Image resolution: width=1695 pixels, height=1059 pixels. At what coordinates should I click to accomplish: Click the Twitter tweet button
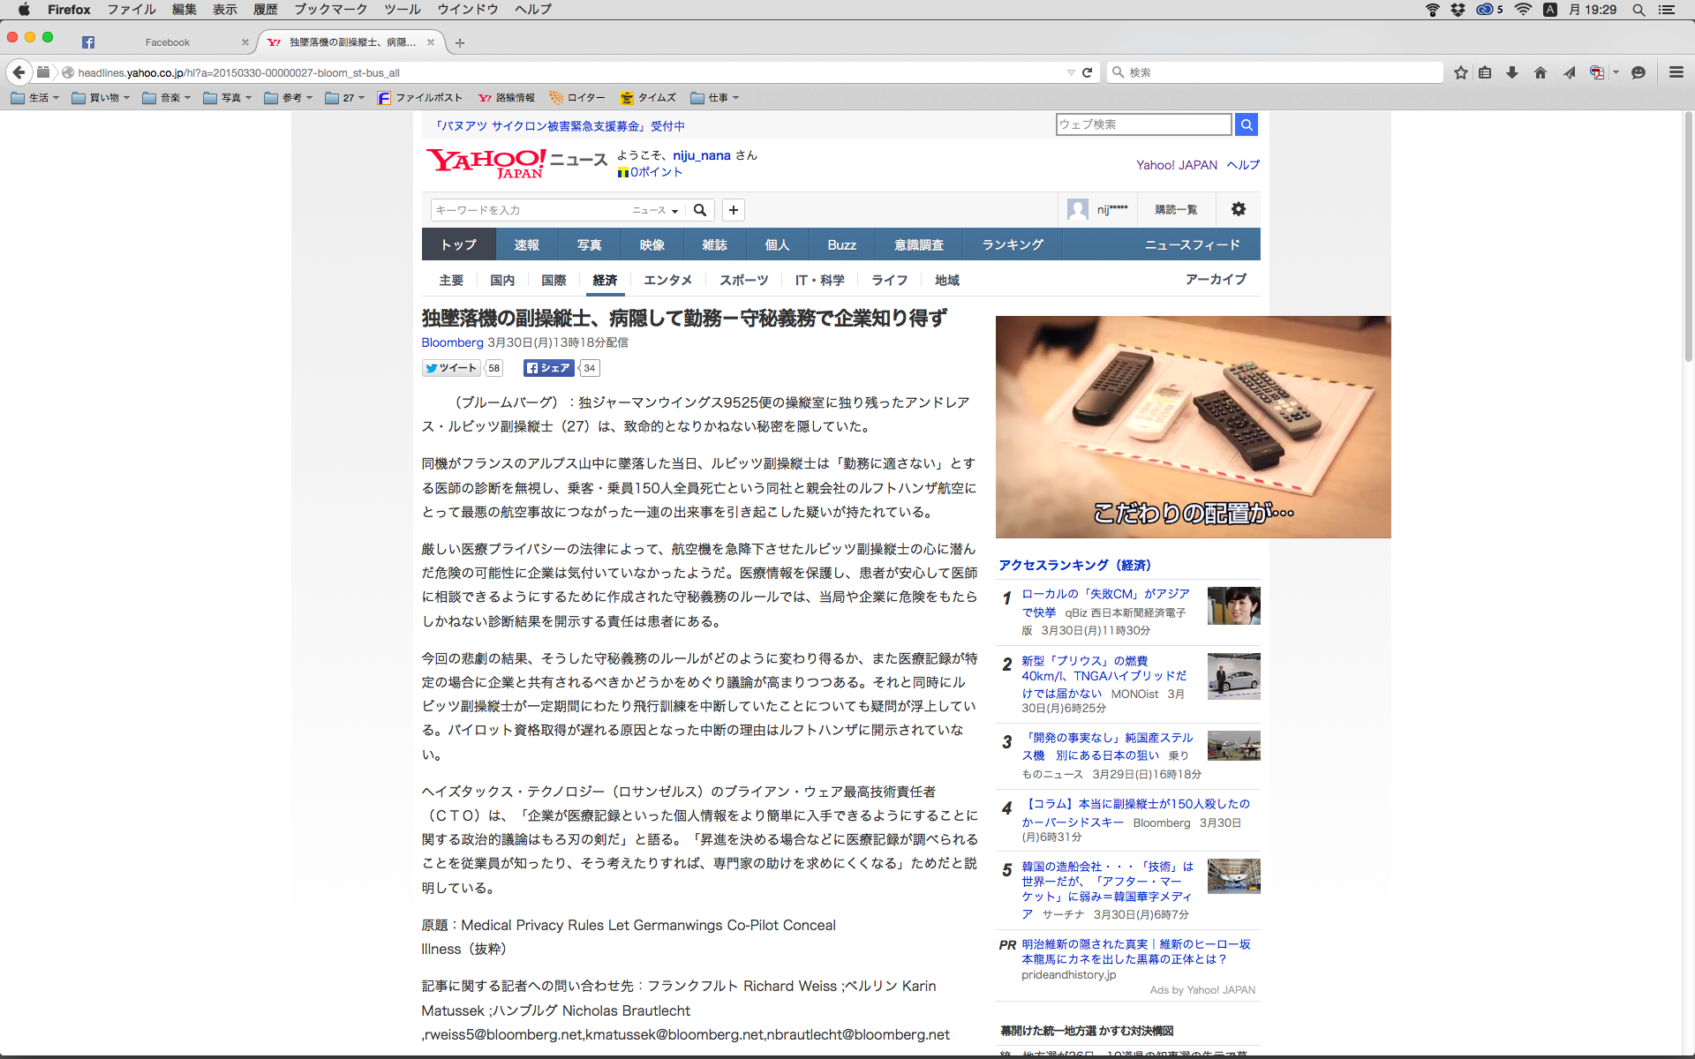tap(451, 368)
